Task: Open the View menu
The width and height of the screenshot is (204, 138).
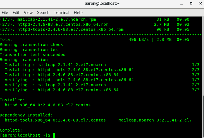Action: pos(28,13)
